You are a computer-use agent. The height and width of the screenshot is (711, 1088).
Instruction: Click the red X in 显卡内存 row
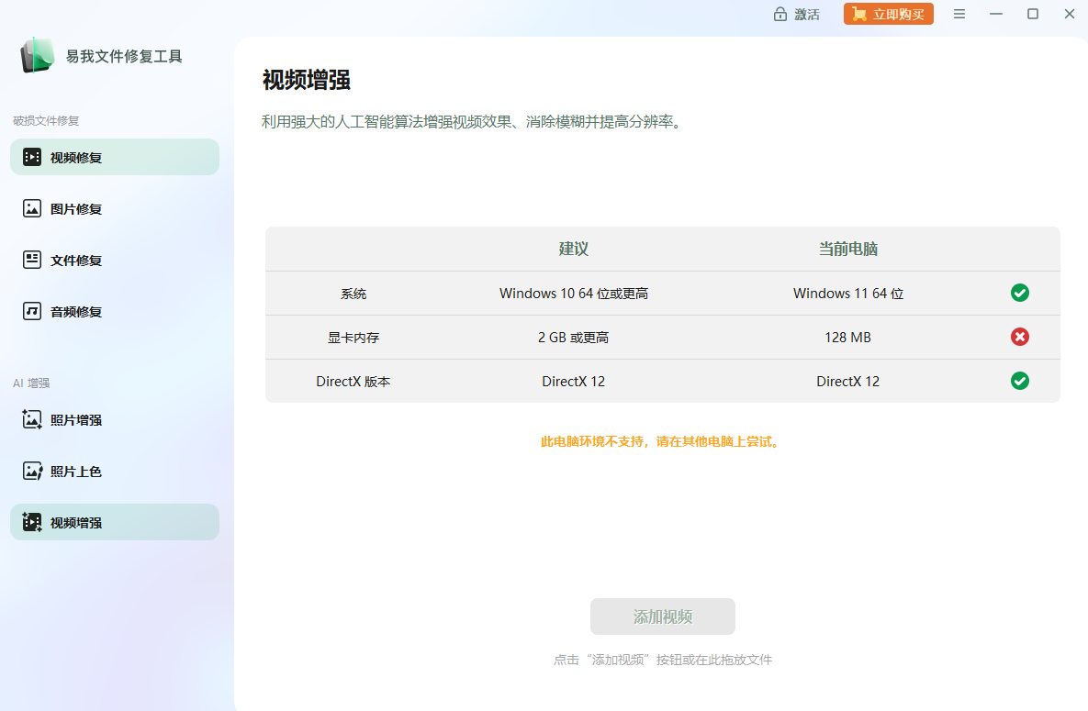click(1019, 337)
